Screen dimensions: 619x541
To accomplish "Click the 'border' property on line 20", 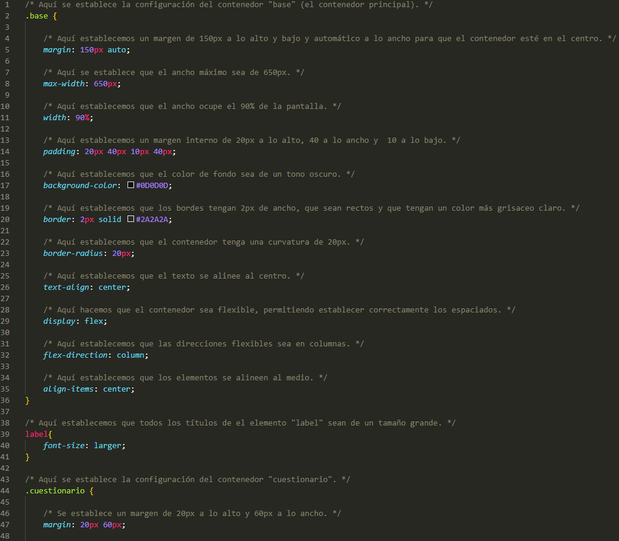I will (x=57, y=219).
